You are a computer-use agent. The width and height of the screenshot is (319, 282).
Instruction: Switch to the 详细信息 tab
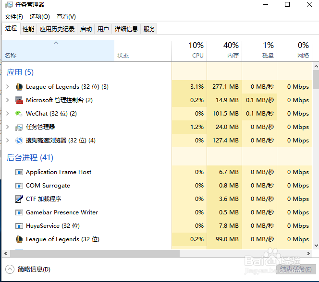[x=126, y=29]
